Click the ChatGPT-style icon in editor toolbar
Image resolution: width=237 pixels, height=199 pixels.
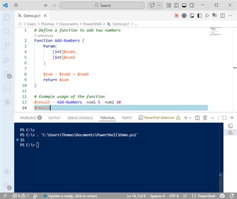pyautogui.click(x=184, y=15)
